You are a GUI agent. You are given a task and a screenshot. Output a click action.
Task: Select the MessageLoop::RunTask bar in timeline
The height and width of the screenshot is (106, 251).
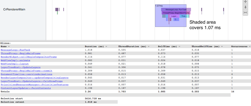pos(176,9)
